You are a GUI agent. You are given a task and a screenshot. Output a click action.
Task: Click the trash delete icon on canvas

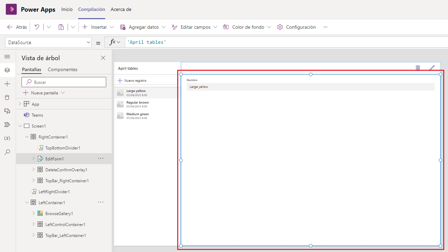(418, 68)
